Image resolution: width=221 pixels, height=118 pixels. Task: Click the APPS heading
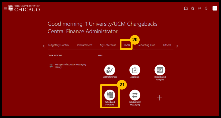coord(100,55)
